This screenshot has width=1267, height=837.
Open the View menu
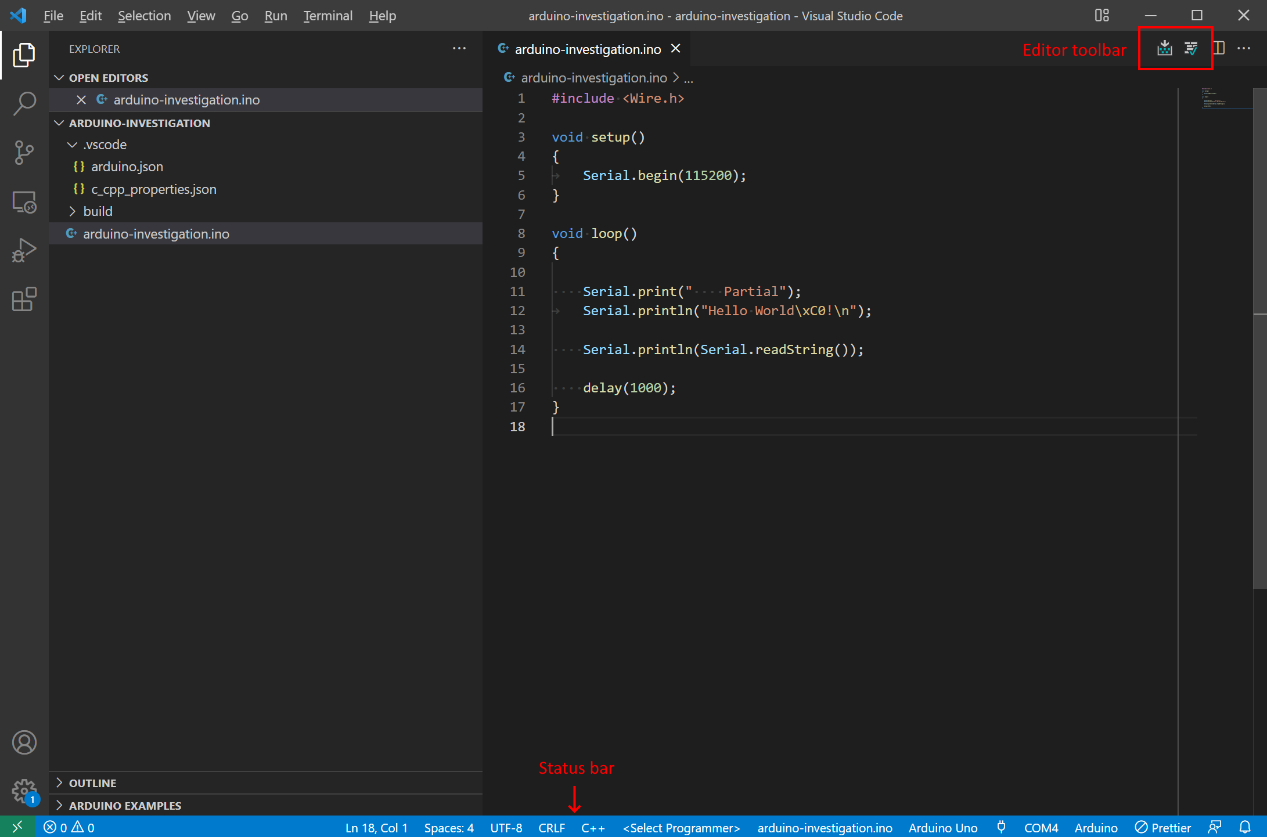pyautogui.click(x=201, y=16)
